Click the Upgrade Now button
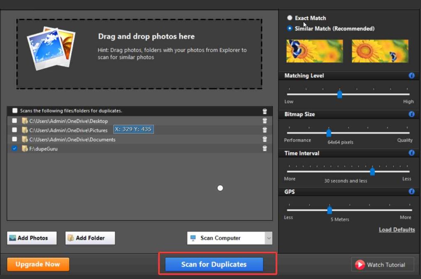This screenshot has height=279, width=421. [38, 264]
